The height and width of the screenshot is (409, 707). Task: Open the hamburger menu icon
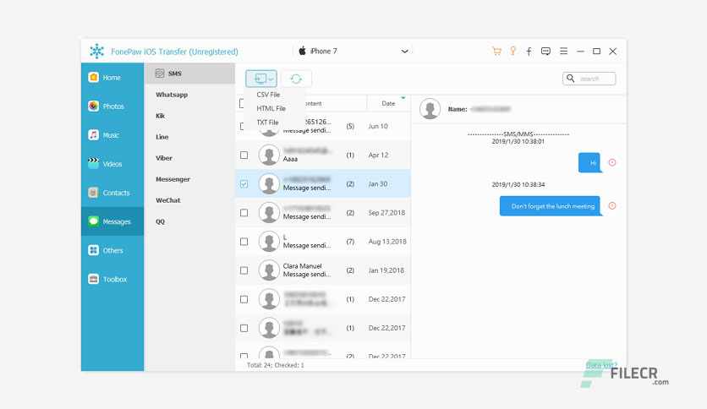[x=563, y=52]
